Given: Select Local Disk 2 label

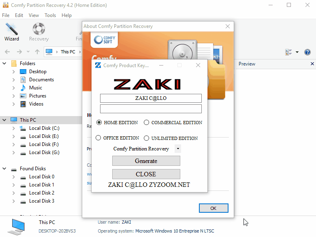Looking at the screenshot, I should pyautogui.click(x=42, y=193).
